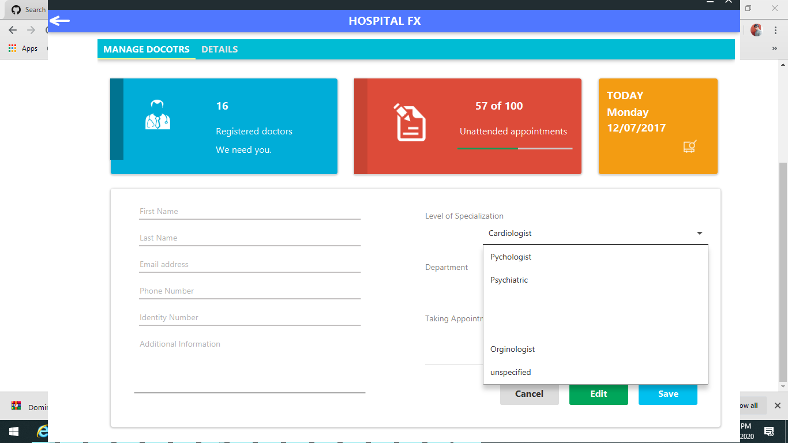This screenshot has width=788, height=443.
Task: Expand the Level of Specialization dropdown arrow
Action: pos(700,234)
